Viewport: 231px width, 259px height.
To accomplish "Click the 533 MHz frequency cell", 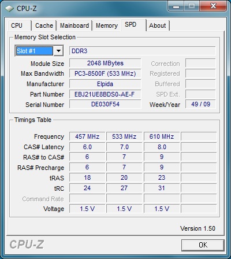I will tap(124, 136).
